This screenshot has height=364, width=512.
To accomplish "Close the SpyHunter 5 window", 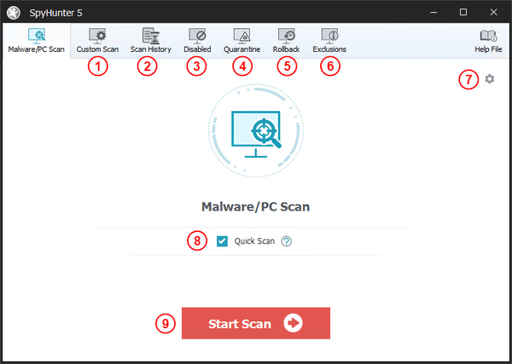I will click(x=500, y=12).
